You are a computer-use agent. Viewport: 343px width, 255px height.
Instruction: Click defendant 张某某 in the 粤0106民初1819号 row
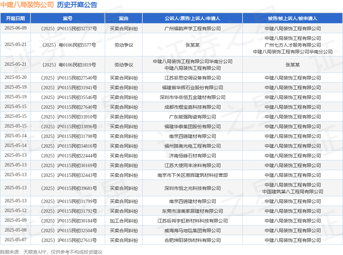[293, 65]
